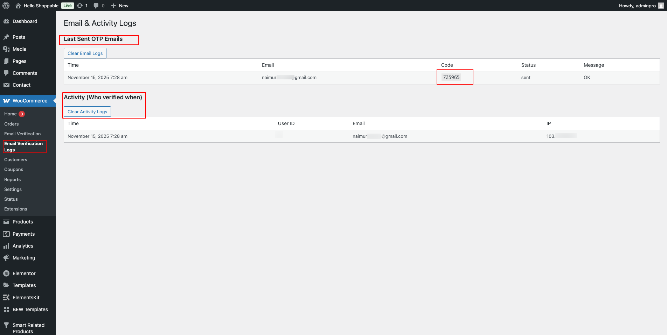667x335 pixels.
Task: Select the Media library icon in sidebar
Action: click(x=7, y=49)
